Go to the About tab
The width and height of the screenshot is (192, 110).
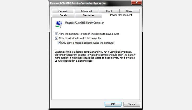(x=109, y=11)
